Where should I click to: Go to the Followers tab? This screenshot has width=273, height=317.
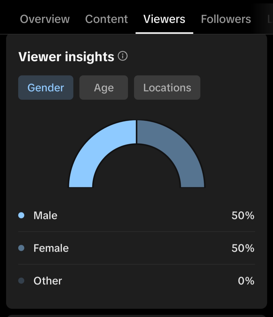[226, 19]
